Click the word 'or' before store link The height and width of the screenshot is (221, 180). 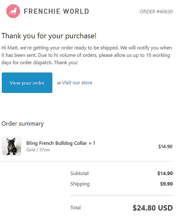(59, 83)
